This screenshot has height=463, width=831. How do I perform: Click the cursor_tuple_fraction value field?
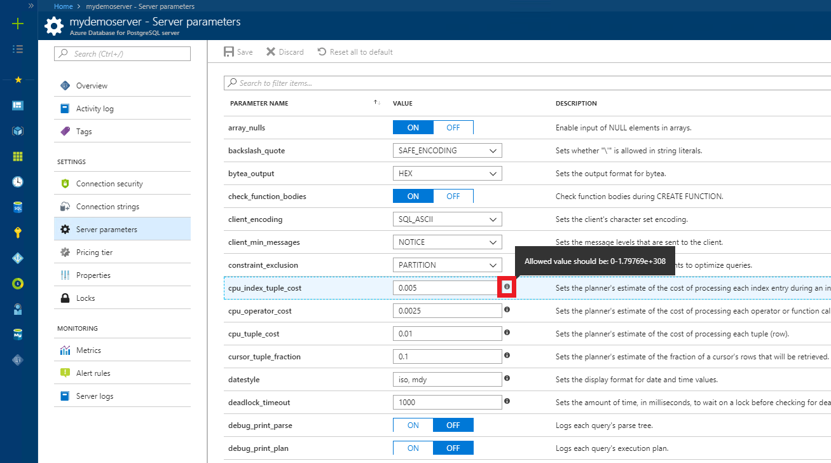click(x=448, y=357)
